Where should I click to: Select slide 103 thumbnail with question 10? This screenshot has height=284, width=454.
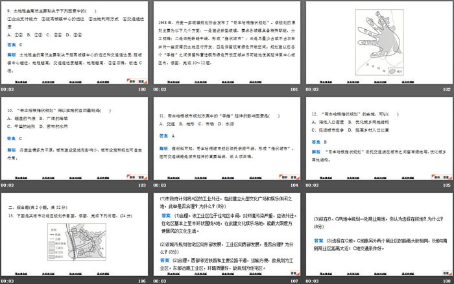click(75, 138)
